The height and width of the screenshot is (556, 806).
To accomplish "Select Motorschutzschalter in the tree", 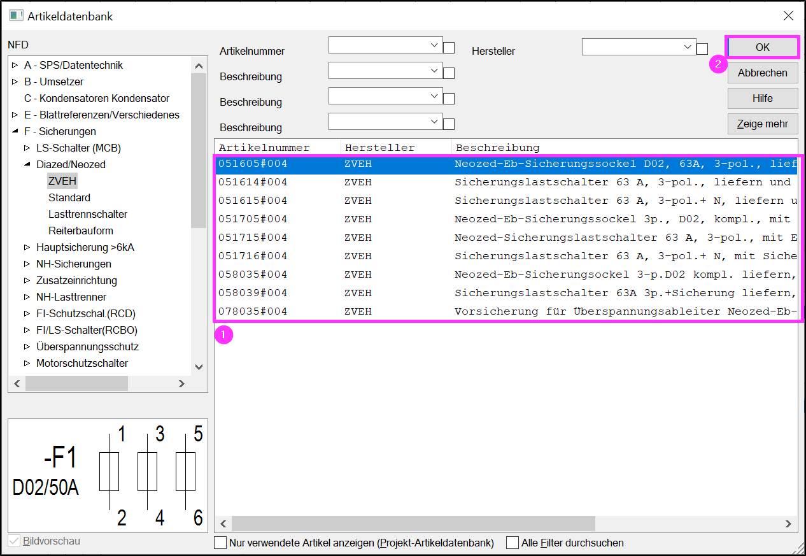I will click(x=82, y=363).
